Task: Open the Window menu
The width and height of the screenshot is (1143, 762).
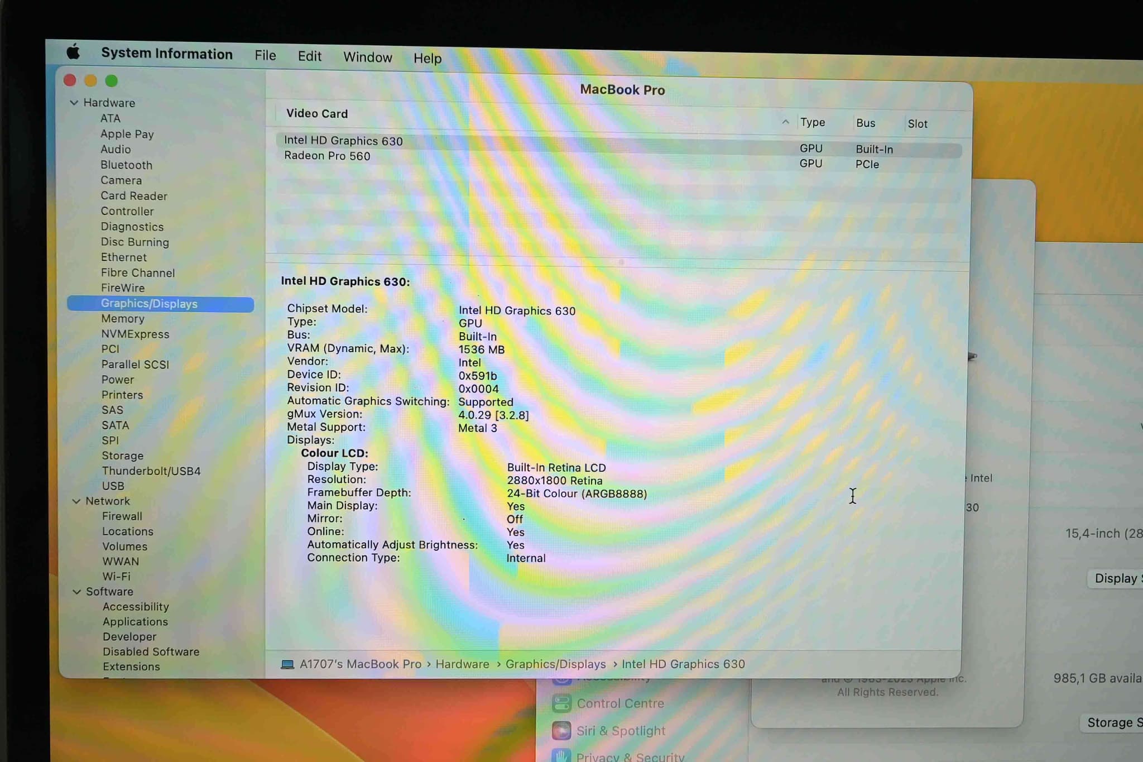Action: tap(368, 57)
